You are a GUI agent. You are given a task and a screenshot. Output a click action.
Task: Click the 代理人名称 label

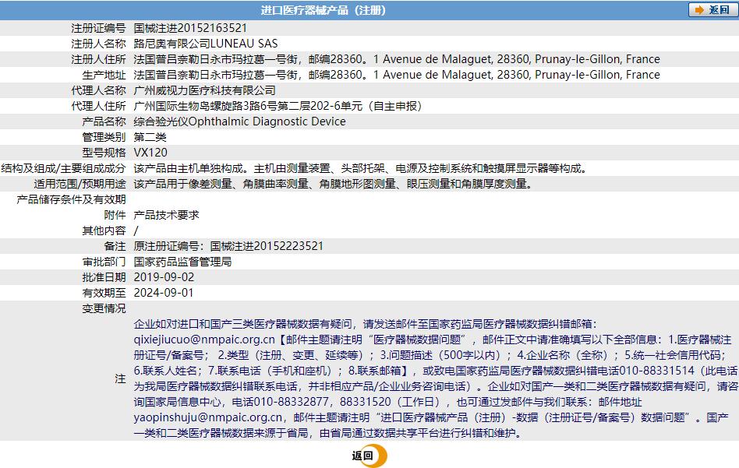click(98, 90)
